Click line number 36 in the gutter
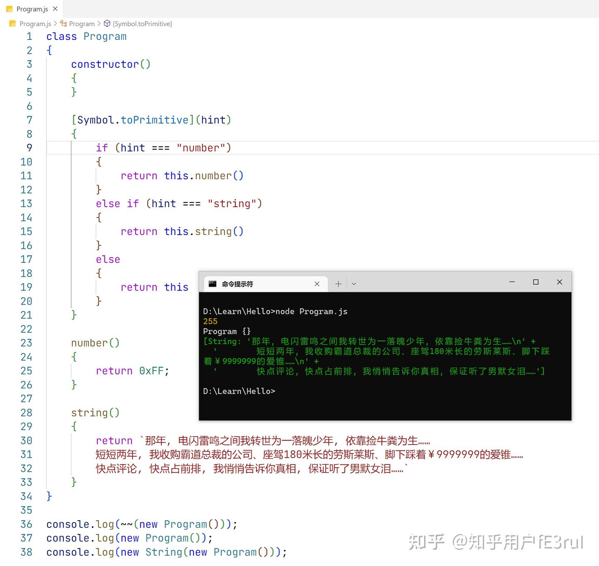 point(26,524)
